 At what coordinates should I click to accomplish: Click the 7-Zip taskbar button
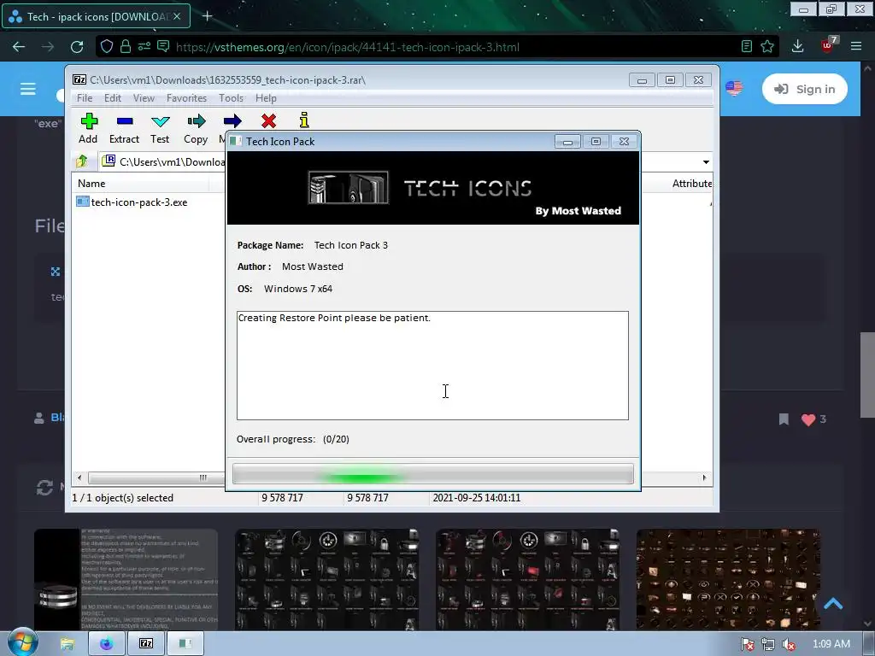click(x=146, y=644)
